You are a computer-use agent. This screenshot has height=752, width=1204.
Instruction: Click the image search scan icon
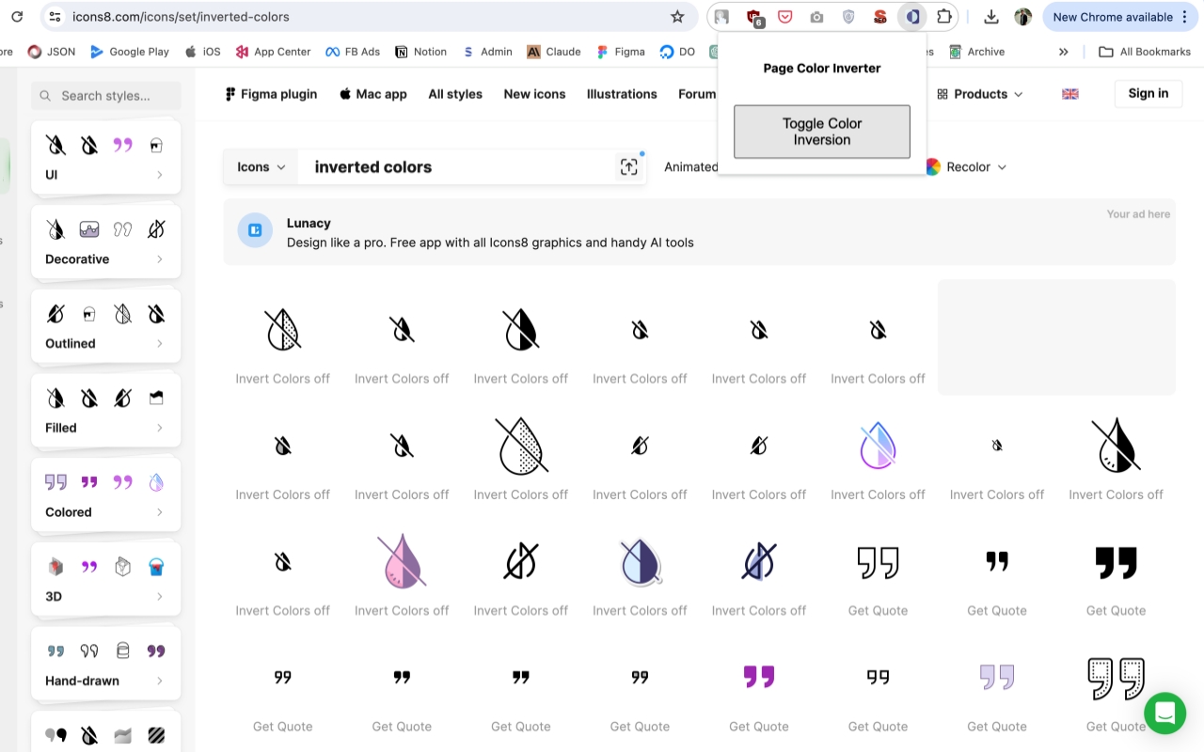coord(628,167)
